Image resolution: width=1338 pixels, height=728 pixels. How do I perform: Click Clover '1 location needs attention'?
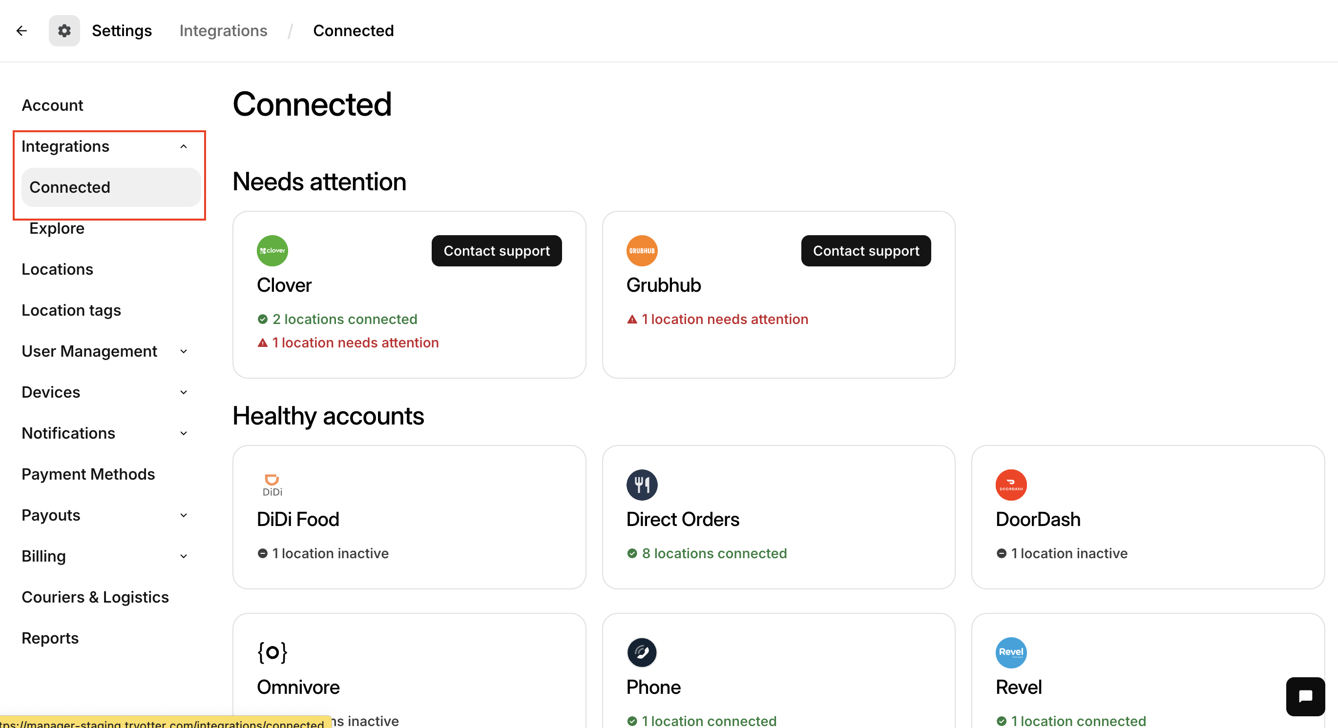[355, 343]
